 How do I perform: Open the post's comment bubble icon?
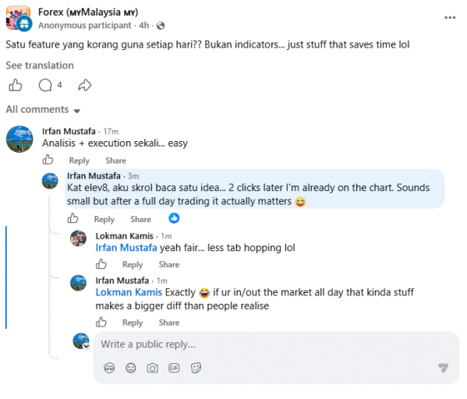pyautogui.click(x=45, y=85)
